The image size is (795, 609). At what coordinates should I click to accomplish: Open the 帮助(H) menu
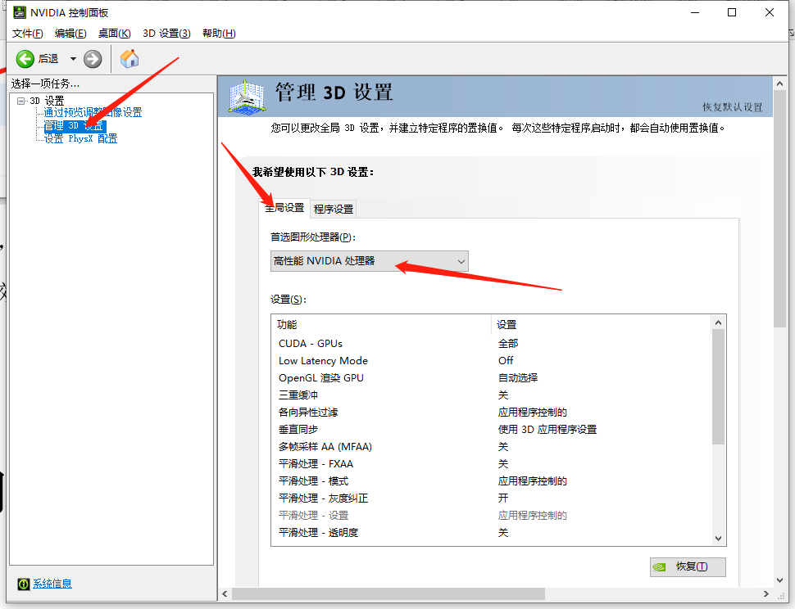[219, 34]
